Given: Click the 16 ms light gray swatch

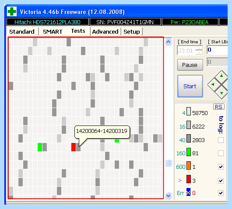Looking at the screenshot, I should pos(189,125).
